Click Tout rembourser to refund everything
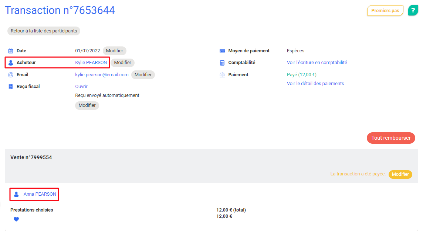Viewport: 423px width, 234px height. (x=390, y=138)
